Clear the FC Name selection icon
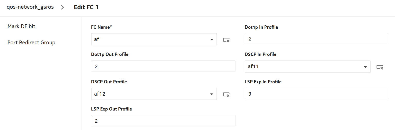This screenshot has width=395, height=130. pyautogui.click(x=226, y=39)
